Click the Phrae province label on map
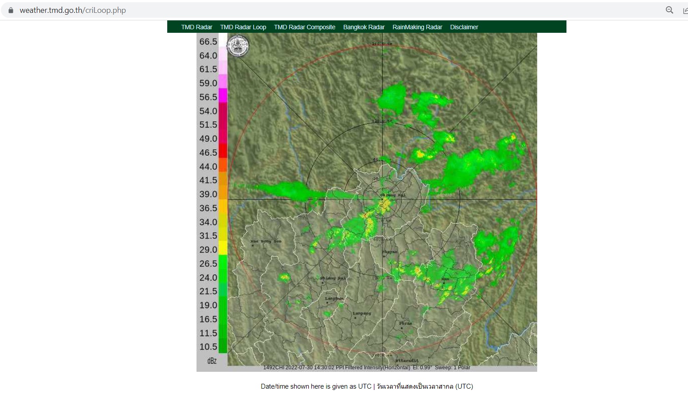The height and width of the screenshot is (417, 688). click(x=405, y=323)
